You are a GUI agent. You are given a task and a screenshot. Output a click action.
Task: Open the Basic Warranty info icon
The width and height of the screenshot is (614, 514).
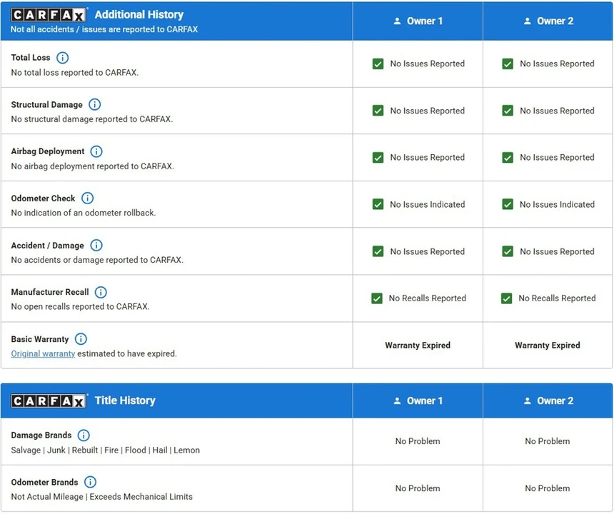coord(81,339)
